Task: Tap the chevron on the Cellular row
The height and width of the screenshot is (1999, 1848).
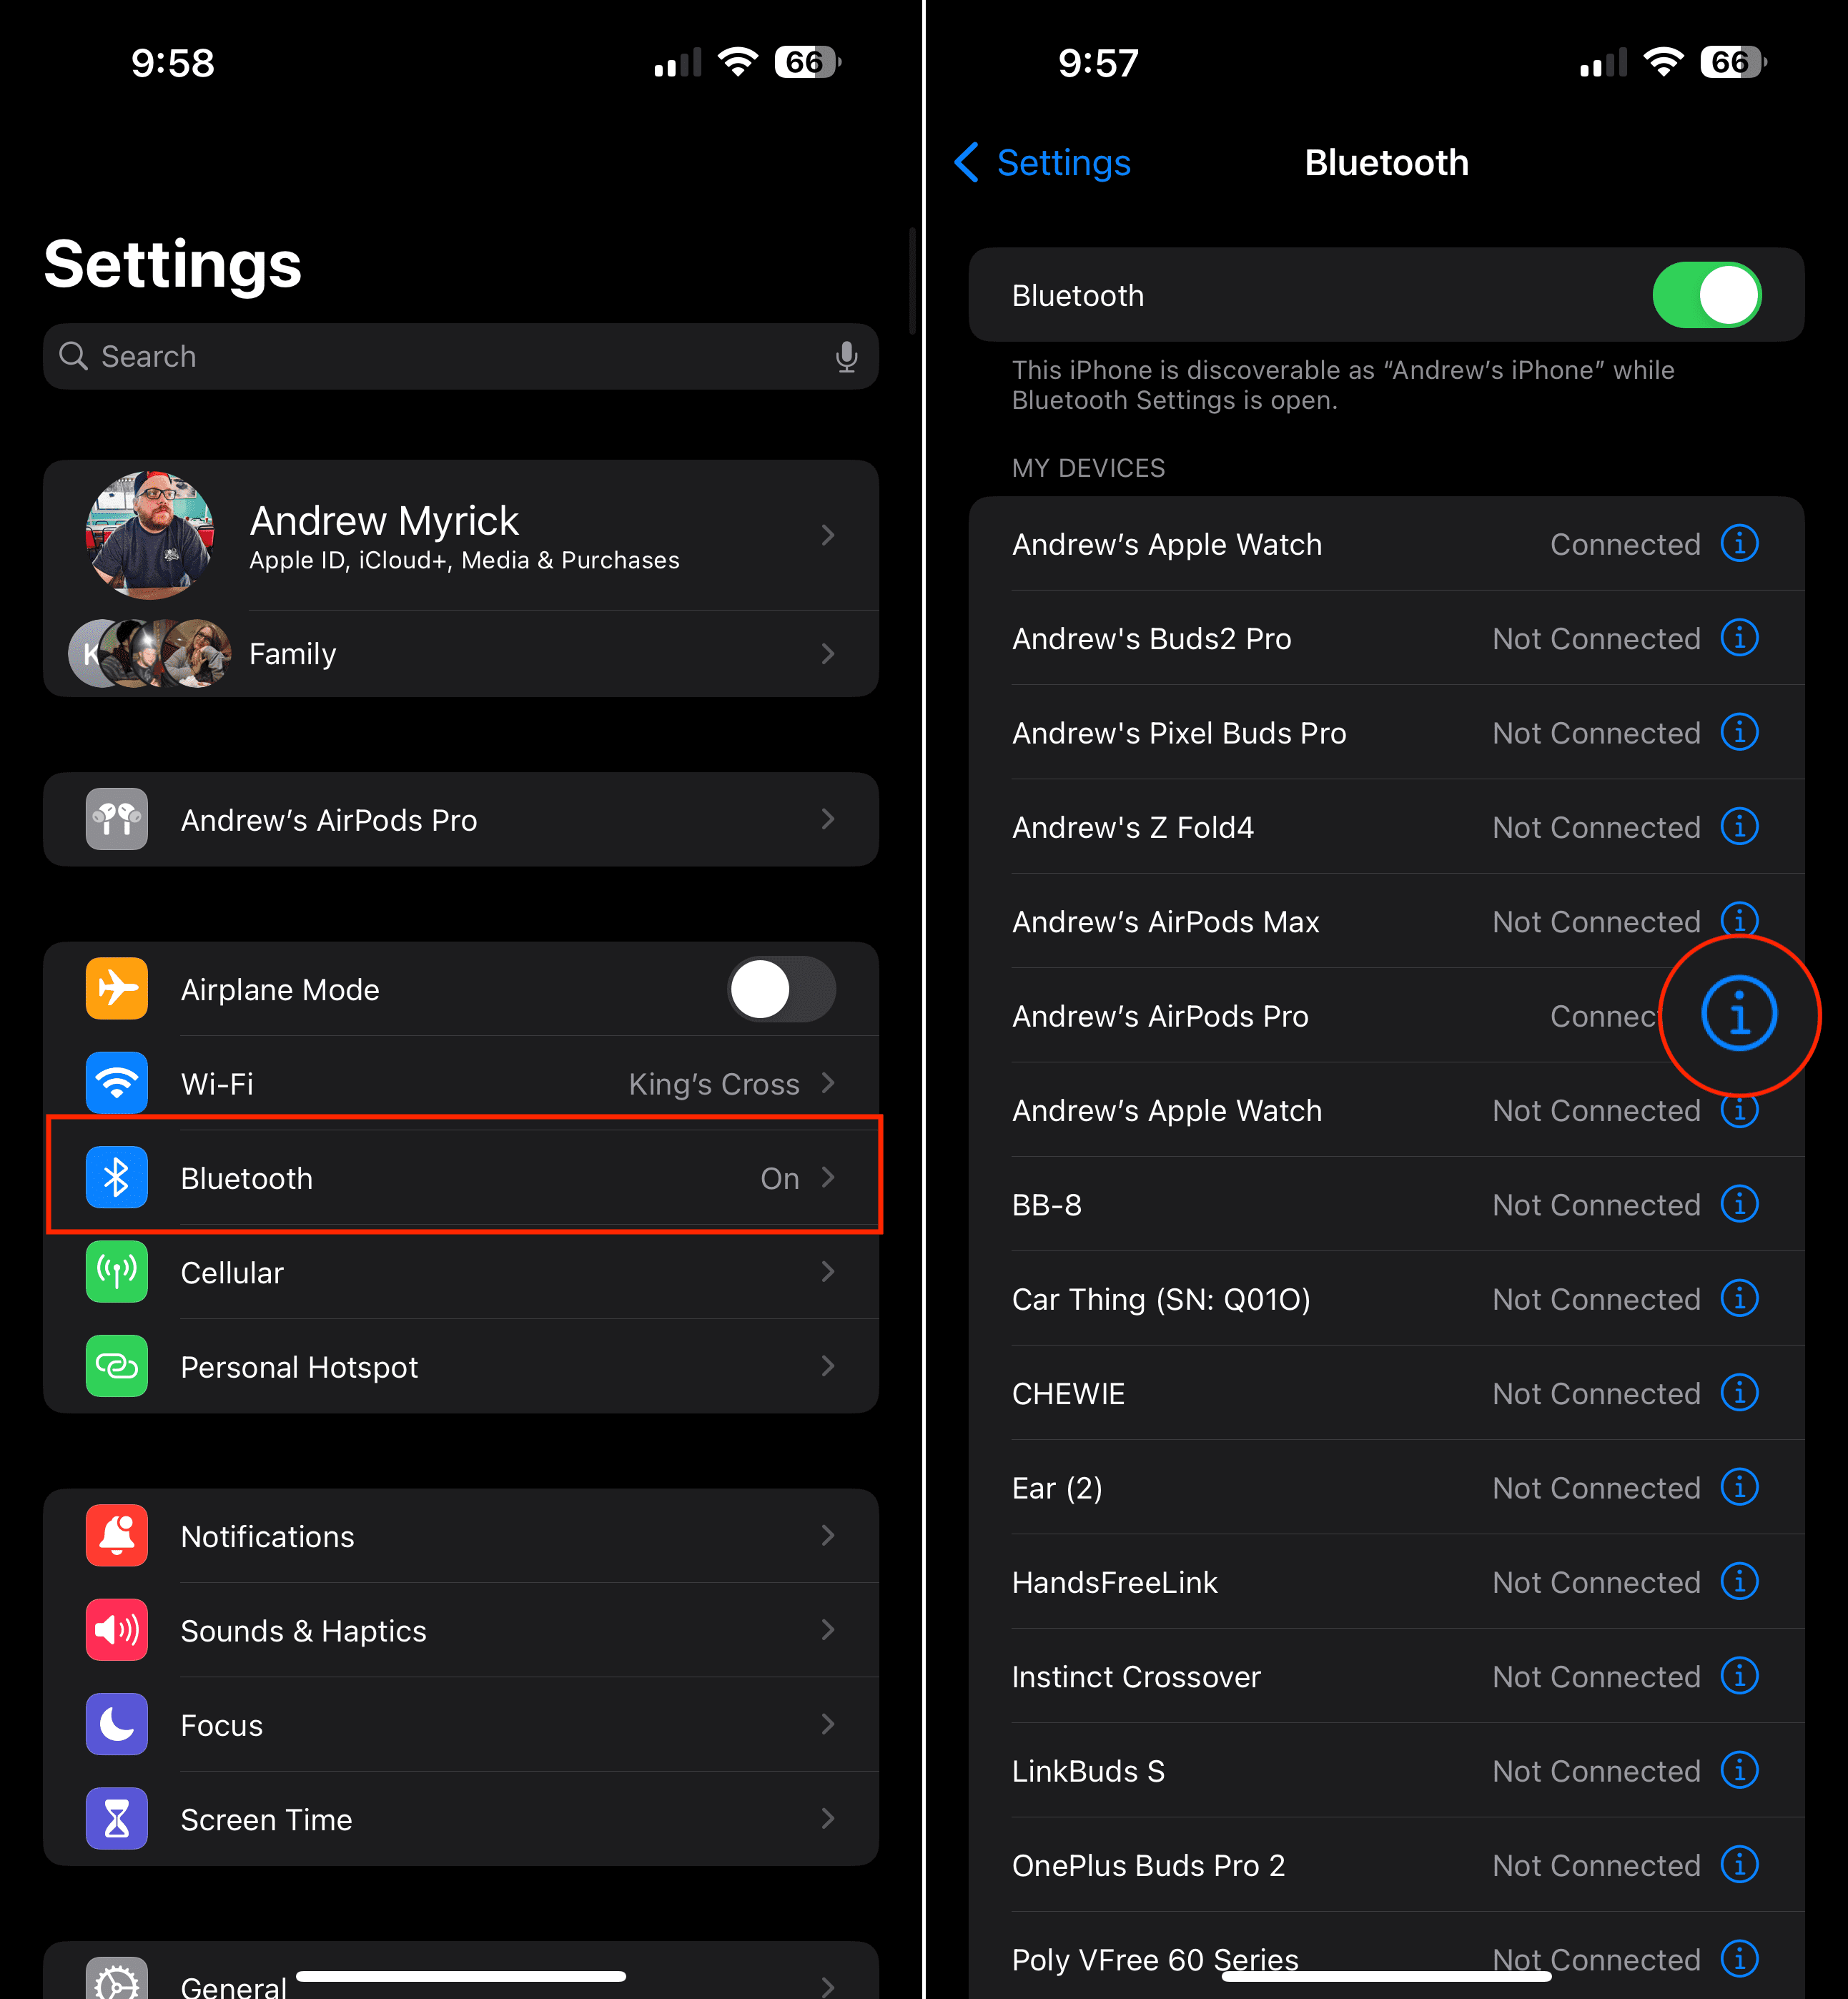Action: click(x=828, y=1271)
